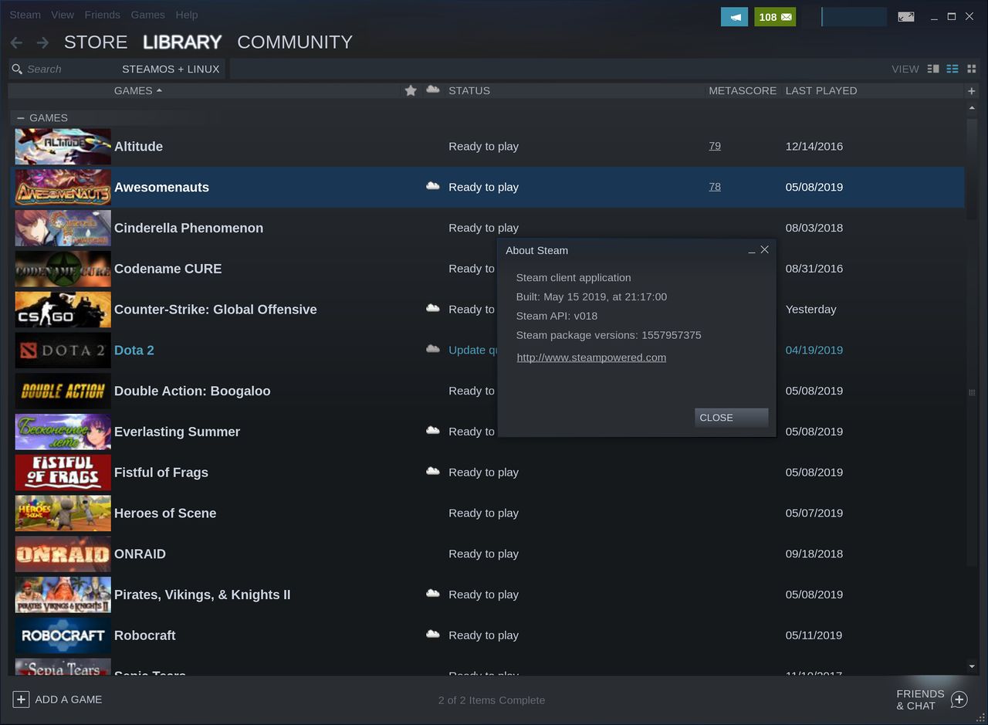Go to the COMMUNITY tab
This screenshot has width=988, height=725.
click(295, 42)
